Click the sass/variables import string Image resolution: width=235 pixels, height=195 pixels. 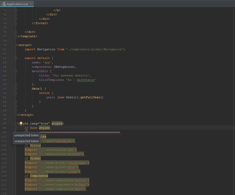click(58, 141)
